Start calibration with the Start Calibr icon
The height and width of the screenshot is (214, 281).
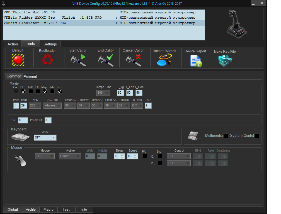[x=78, y=60]
